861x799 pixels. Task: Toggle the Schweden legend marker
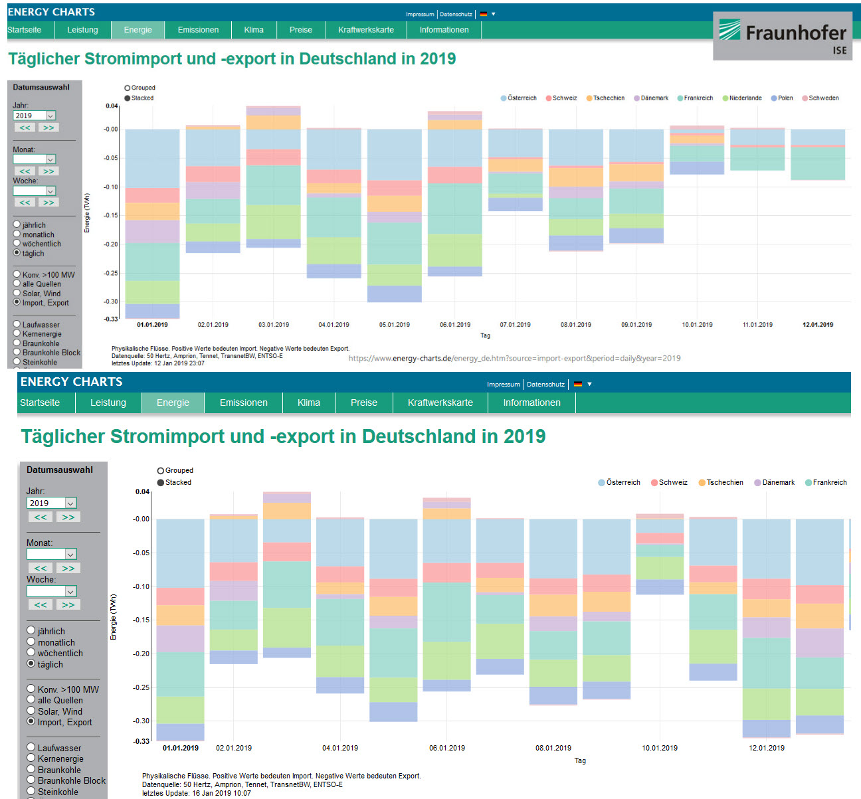(x=805, y=98)
